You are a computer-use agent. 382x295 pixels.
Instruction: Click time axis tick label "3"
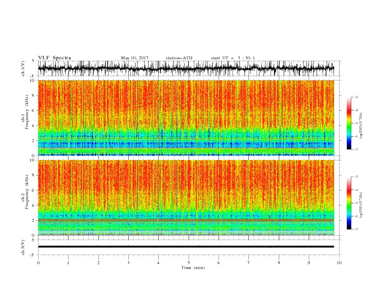(128, 263)
